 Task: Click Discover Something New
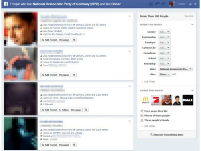click(167, 135)
